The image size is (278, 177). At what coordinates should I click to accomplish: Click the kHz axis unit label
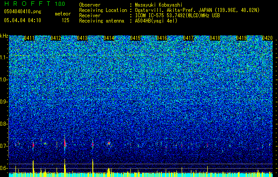(x=4, y=36)
